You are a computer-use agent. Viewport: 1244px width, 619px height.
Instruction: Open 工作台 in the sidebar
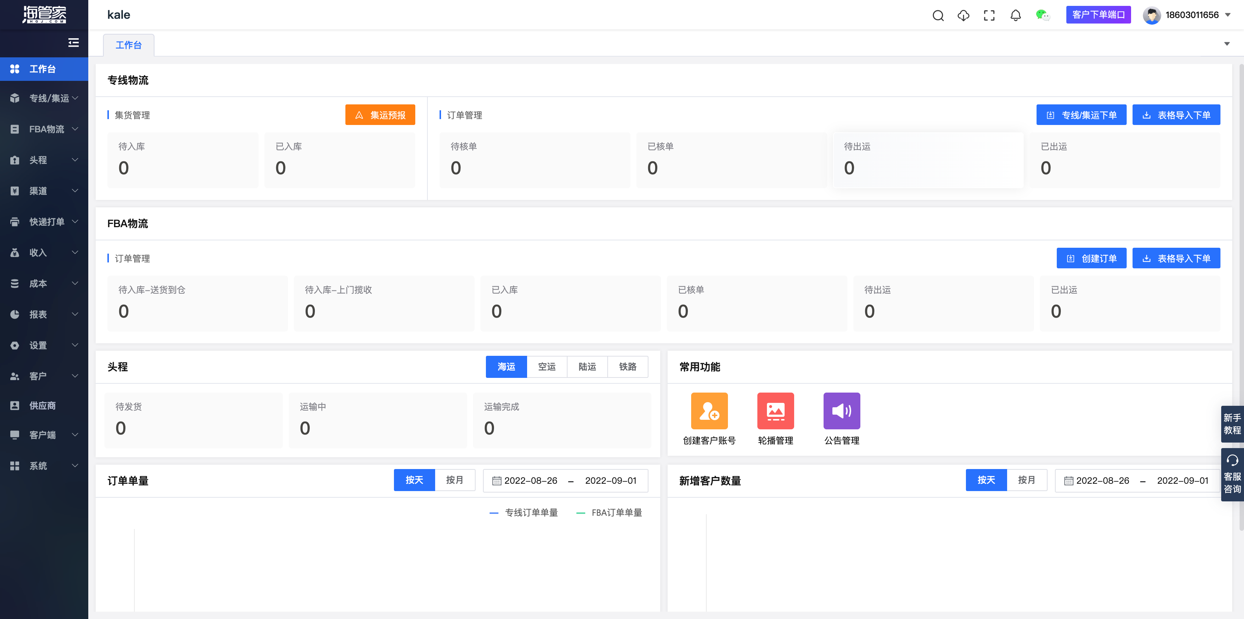point(44,69)
